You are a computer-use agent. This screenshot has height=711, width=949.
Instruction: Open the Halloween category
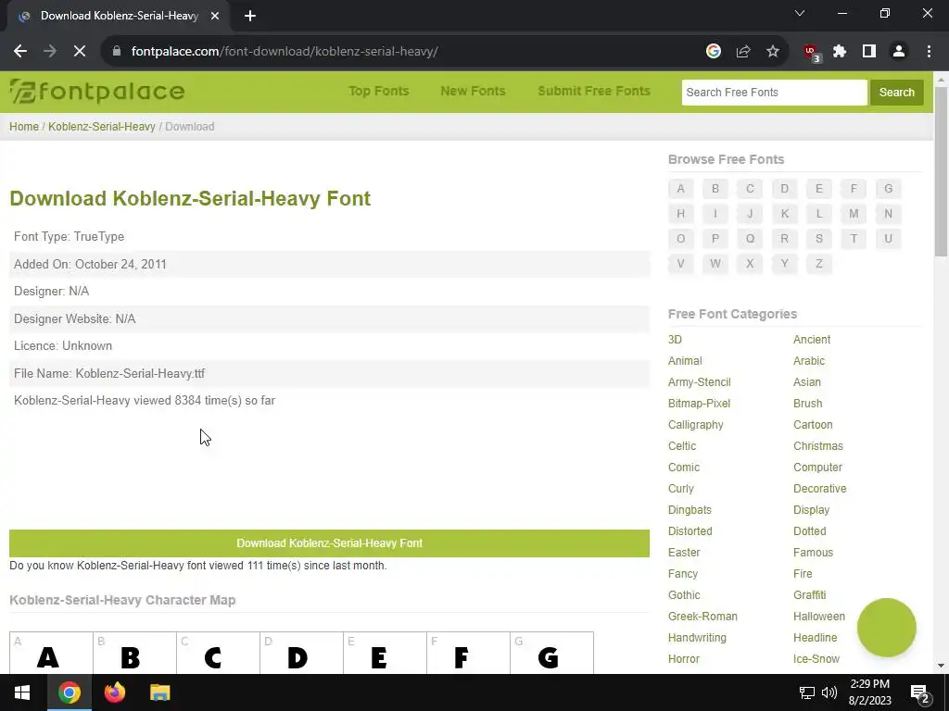click(819, 616)
